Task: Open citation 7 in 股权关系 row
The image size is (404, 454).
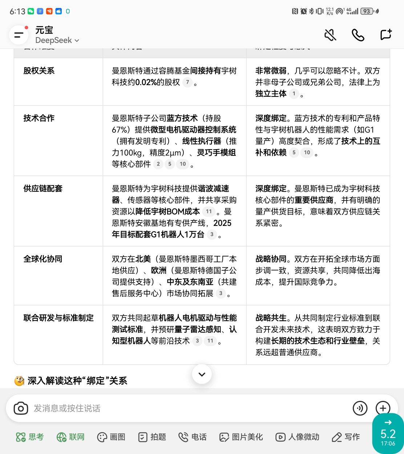Action: (187, 82)
